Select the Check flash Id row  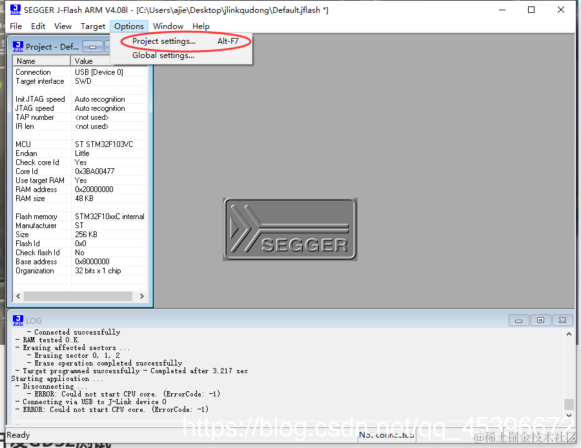click(80, 253)
